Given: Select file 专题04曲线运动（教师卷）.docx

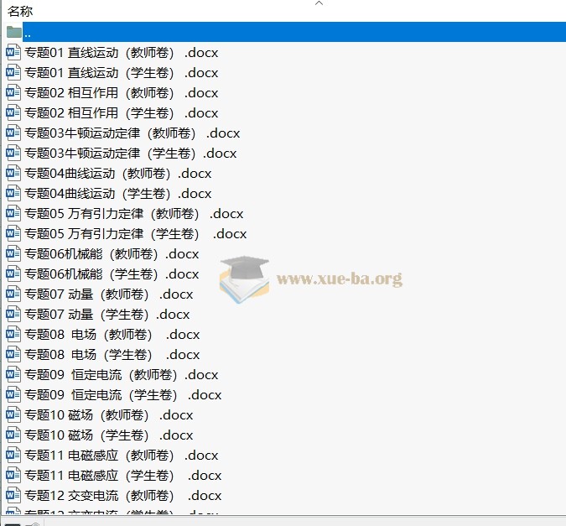Looking at the screenshot, I should pyautogui.click(x=117, y=174).
